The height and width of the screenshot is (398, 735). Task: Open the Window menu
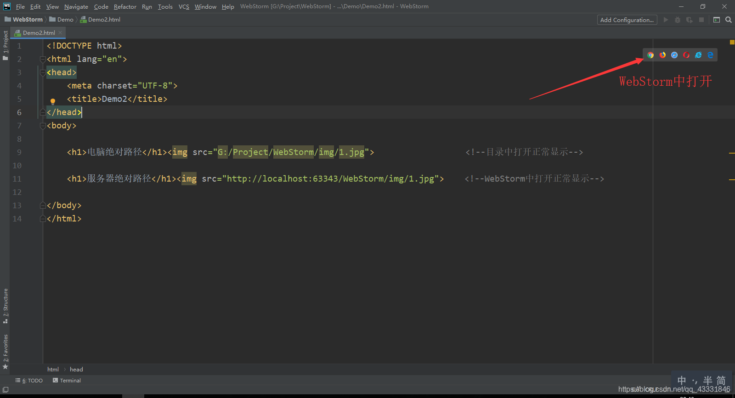coord(205,6)
